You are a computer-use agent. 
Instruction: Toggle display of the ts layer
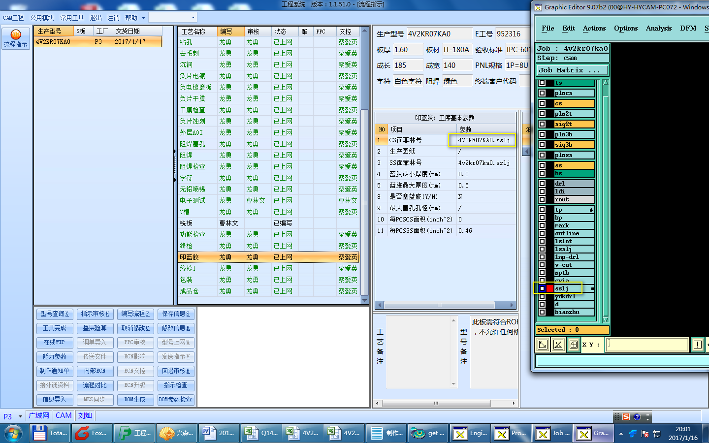542,83
